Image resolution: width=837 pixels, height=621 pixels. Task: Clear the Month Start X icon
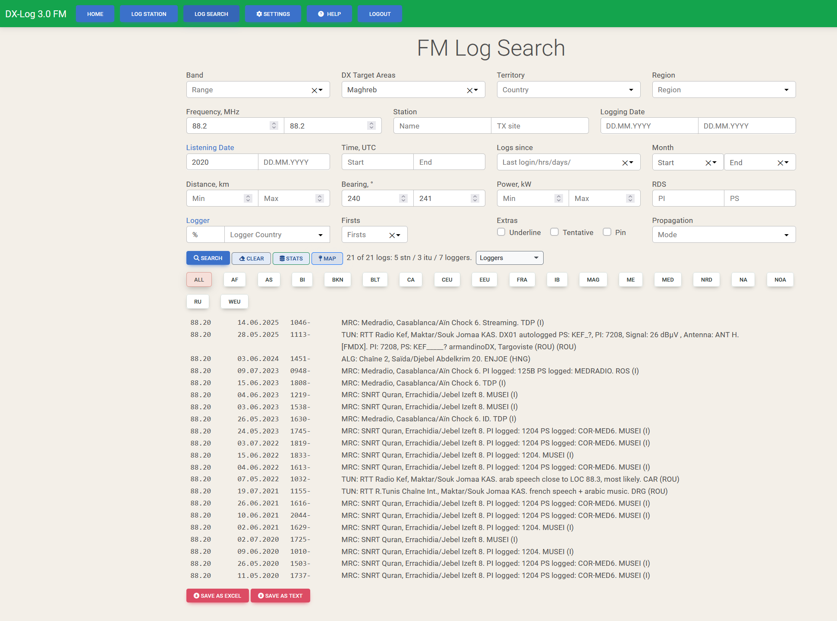(708, 163)
